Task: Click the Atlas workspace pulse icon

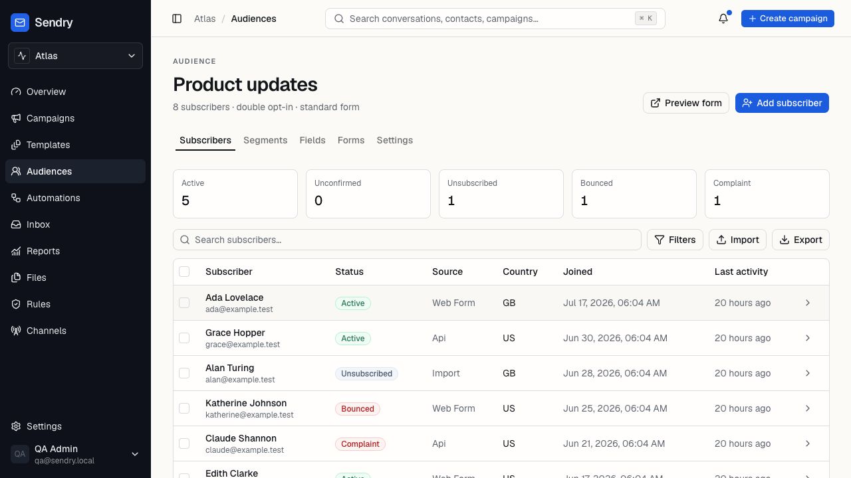Action: (x=22, y=56)
